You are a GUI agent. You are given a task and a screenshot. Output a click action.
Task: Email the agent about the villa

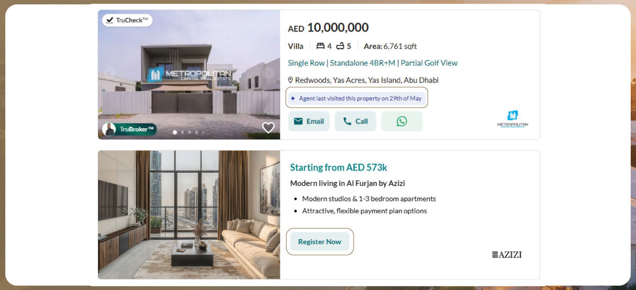[309, 121]
